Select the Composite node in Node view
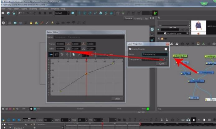 pos(196,81)
